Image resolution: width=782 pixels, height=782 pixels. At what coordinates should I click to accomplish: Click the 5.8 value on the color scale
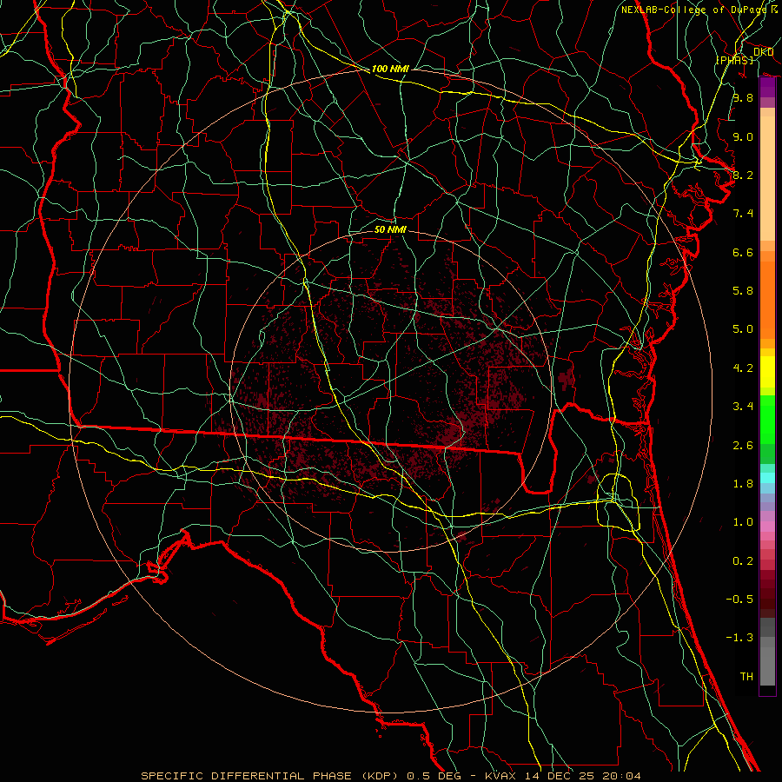tap(743, 291)
